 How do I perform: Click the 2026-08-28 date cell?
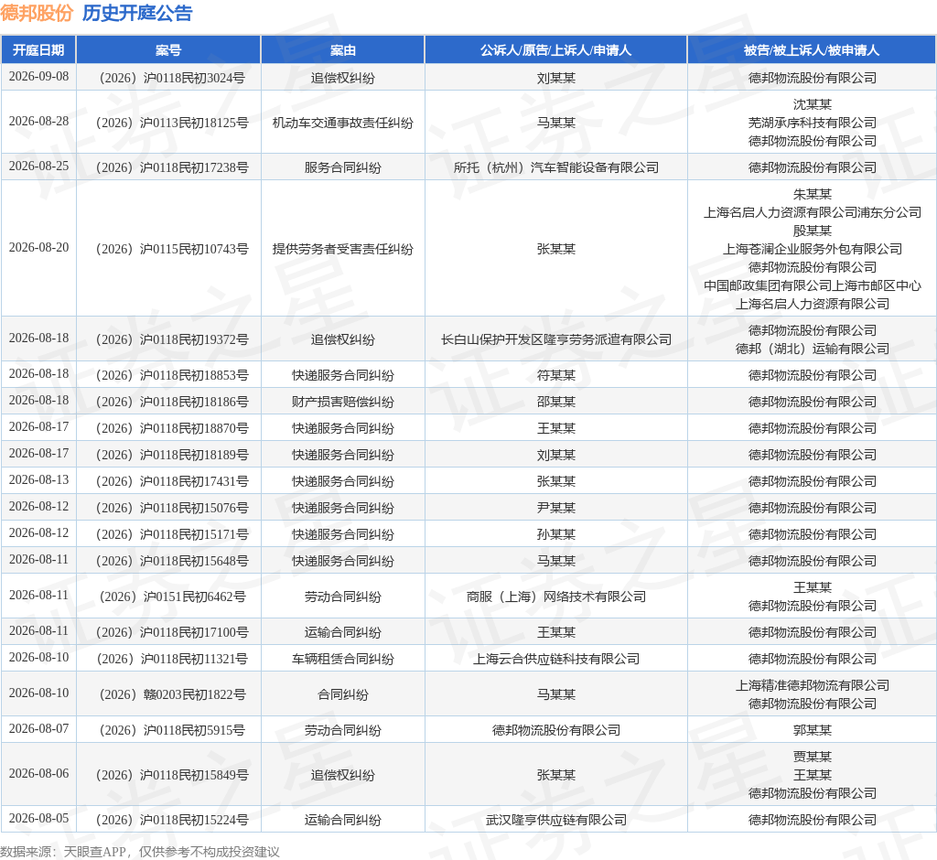click(x=38, y=122)
